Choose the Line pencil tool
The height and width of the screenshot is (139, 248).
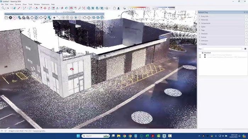[19, 8]
